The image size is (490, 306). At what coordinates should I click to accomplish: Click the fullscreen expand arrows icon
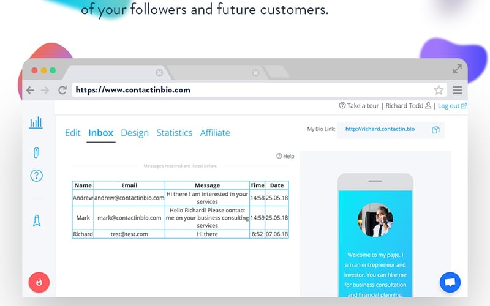click(x=457, y=69)
